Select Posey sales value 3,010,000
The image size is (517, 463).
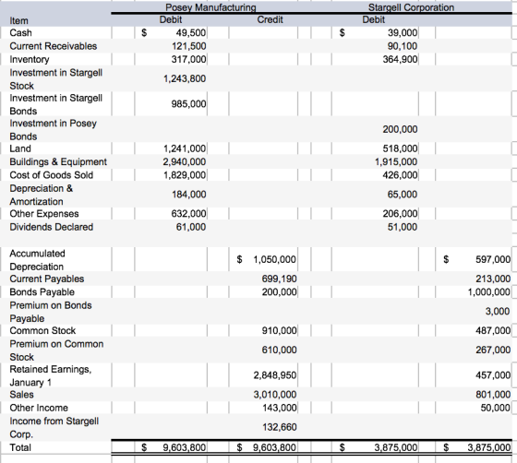pyautogui.click(x=275, y=395)
